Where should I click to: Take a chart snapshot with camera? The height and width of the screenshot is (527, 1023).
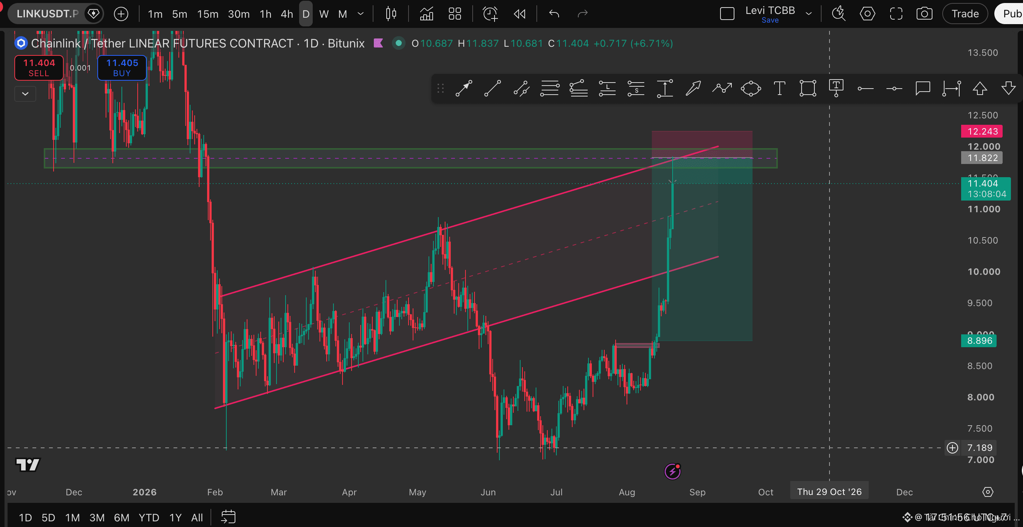[x=925, y=14]
